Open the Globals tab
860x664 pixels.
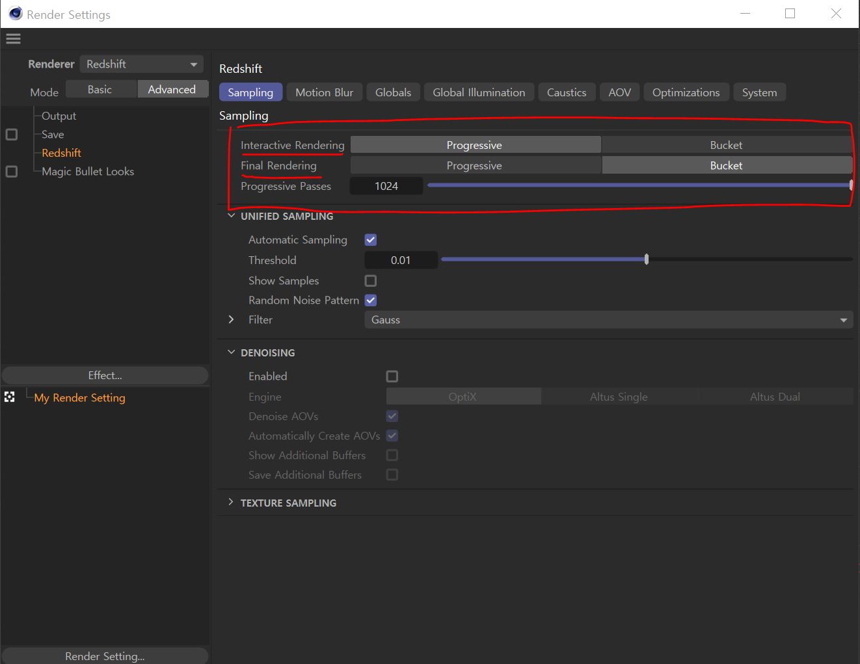tap(393, 92)
